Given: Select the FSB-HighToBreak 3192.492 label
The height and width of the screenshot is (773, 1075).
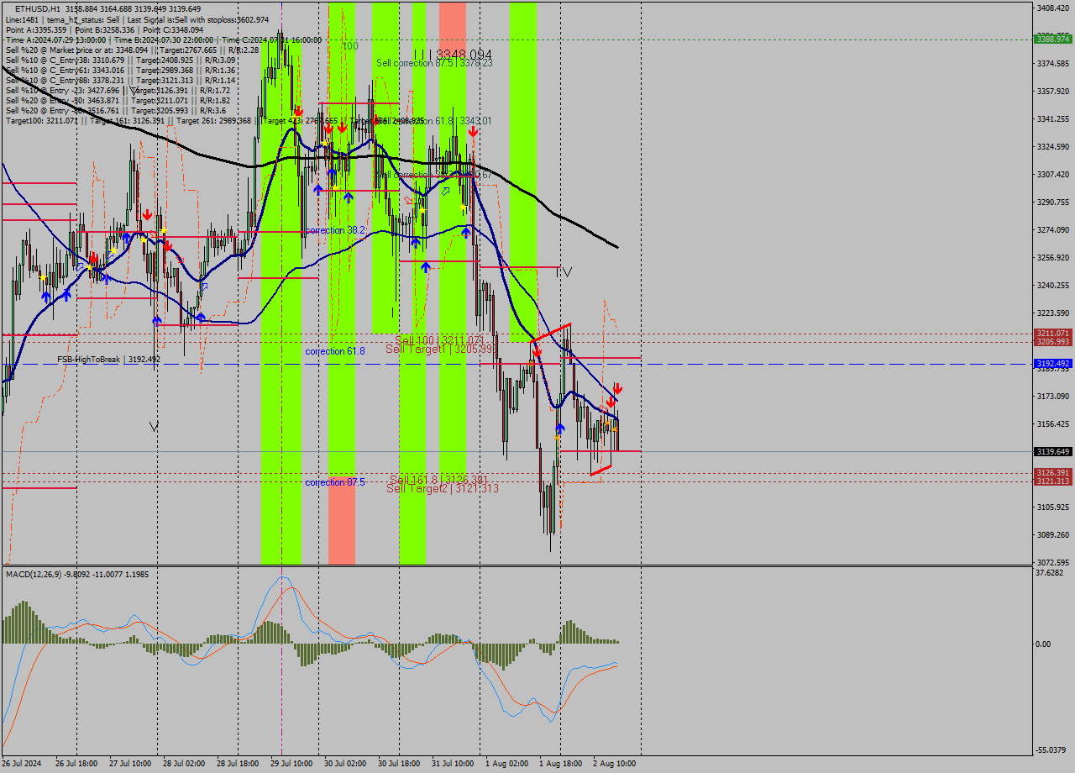Looking at the screenshot, I should (108, 360).
